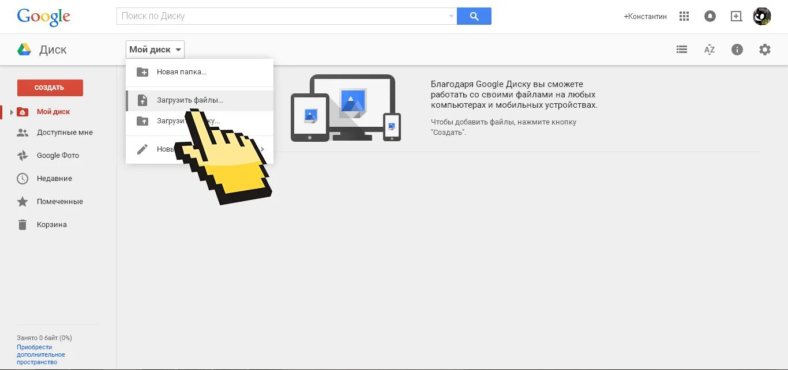Click the My Drive red folder icon
Viewport: 788px width, 370px height.
22,112
